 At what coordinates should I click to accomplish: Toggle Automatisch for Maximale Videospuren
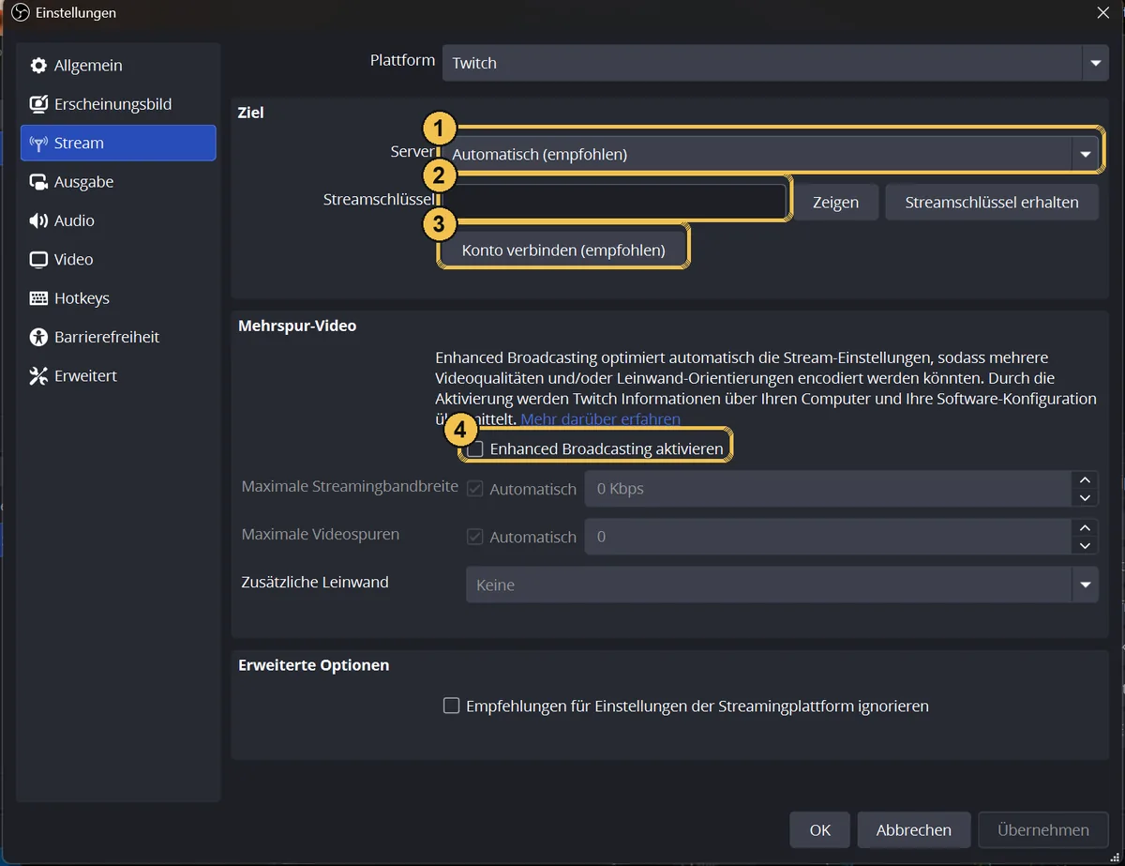pyautogui.click(x=475, y=537)
